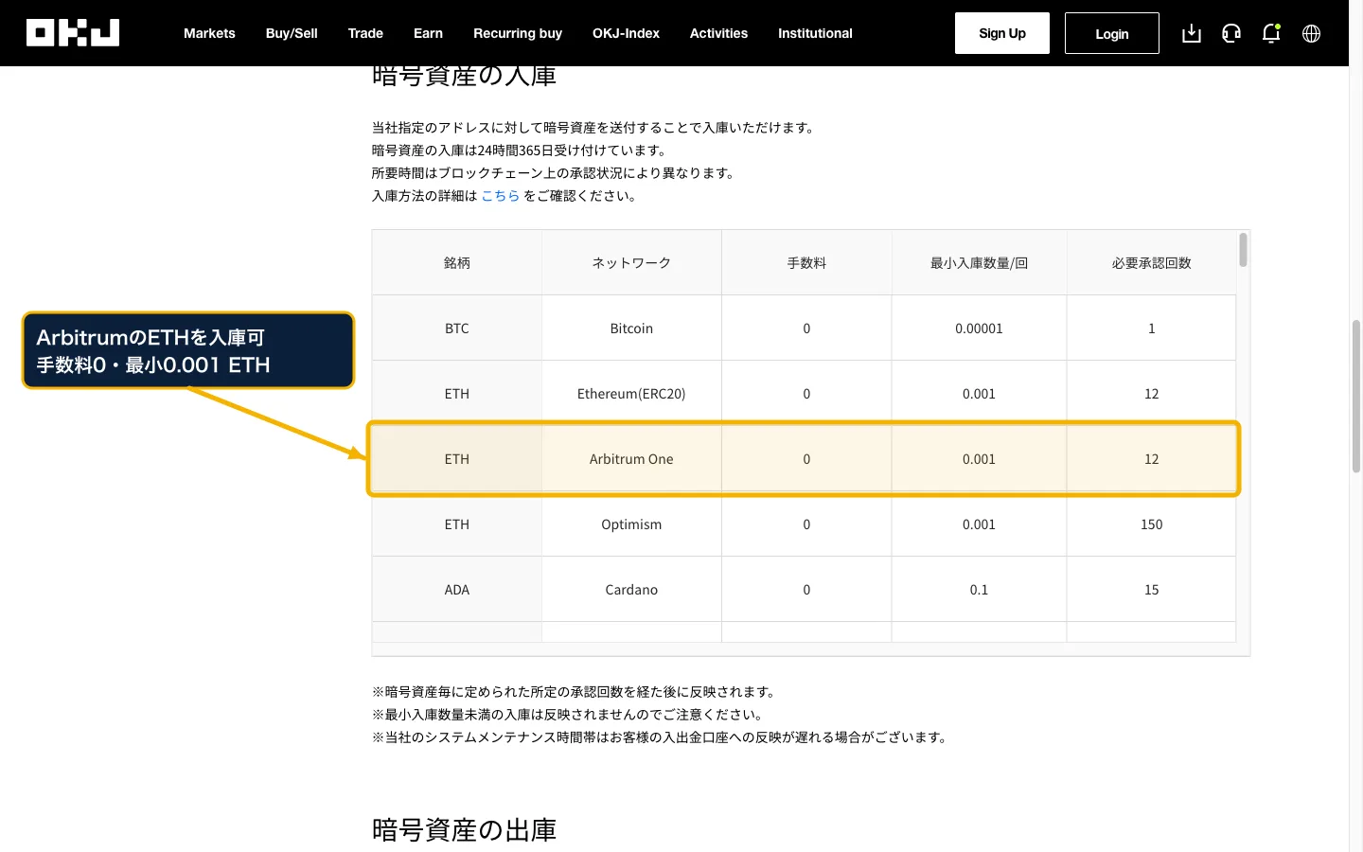The height and width of the screenshot is (852, 1363).
Task: Click the BTC cell
Action: point(457,328)
